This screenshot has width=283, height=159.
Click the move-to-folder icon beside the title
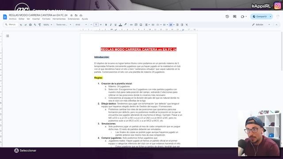[x=76, y=15]
